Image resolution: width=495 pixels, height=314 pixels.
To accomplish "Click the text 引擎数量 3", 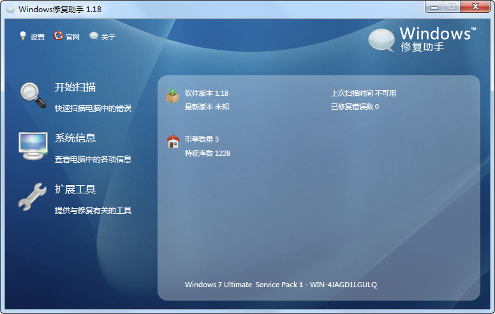I will (x=202, y=139).
